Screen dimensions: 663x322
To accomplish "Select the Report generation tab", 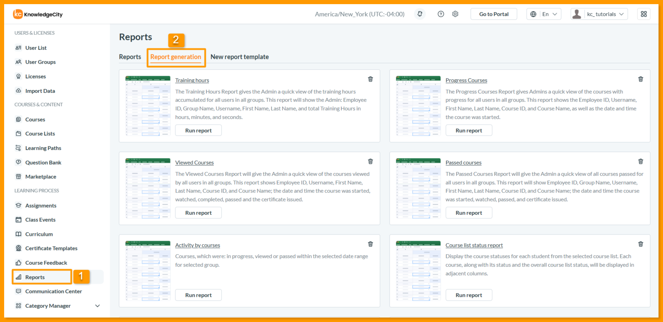I will (x=176, y=57).
